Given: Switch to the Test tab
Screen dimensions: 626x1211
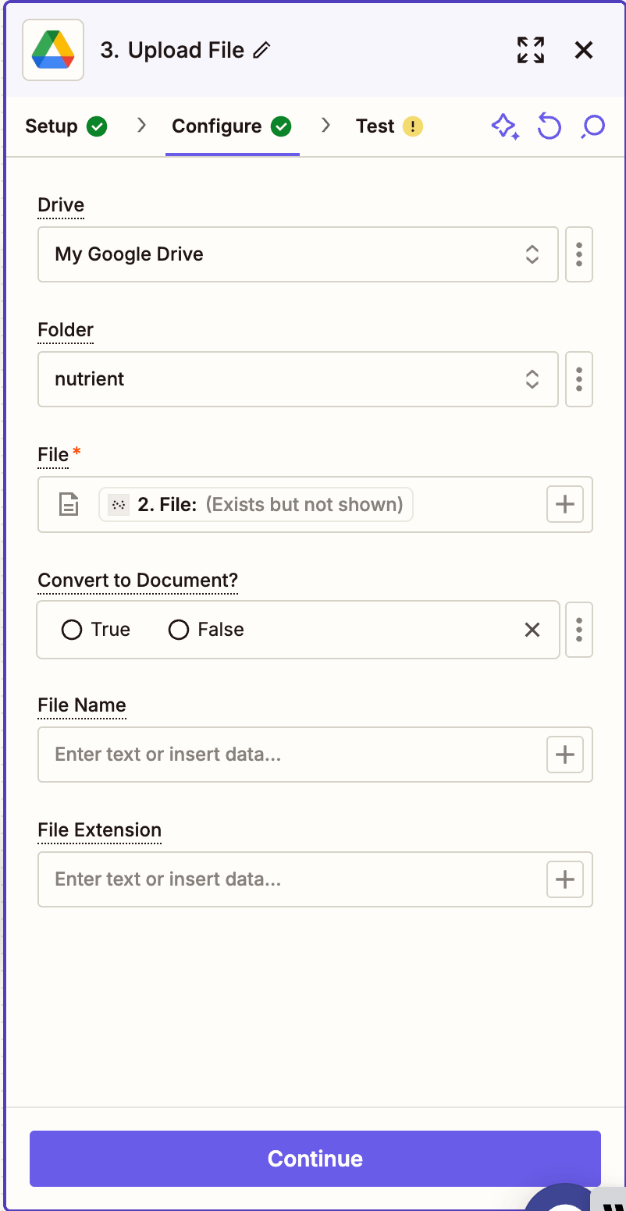Looking at the screenshot, I should [x=375, y=126].
